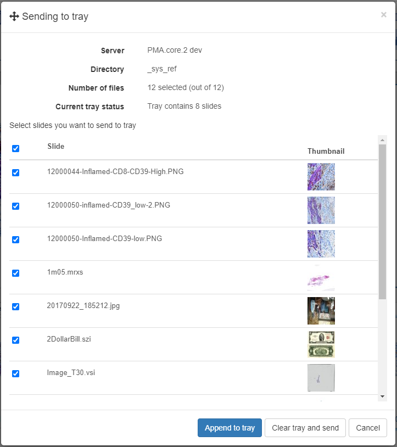This screenshot has width=397, height=447.
Task: Deselect the Image_T30.vsi slide checkbox
Action: click(15, 373)
